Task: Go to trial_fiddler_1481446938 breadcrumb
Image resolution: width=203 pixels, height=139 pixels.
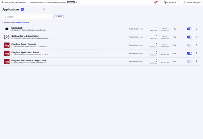Action: pos(15,2)
